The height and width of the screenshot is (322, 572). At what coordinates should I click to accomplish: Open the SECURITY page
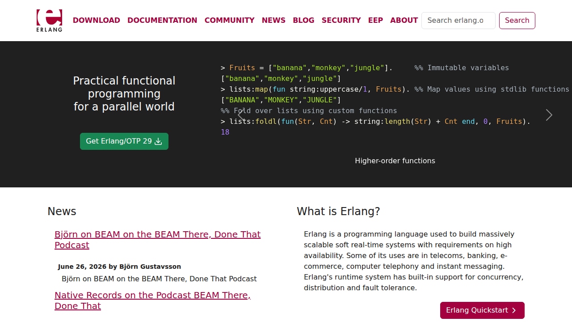point(341,20)
